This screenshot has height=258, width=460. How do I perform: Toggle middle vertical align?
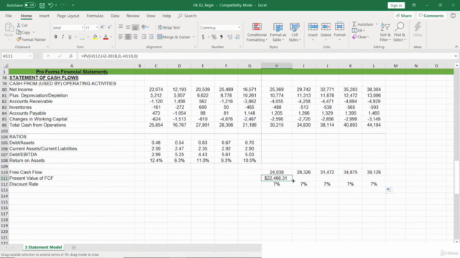(128, 27)
